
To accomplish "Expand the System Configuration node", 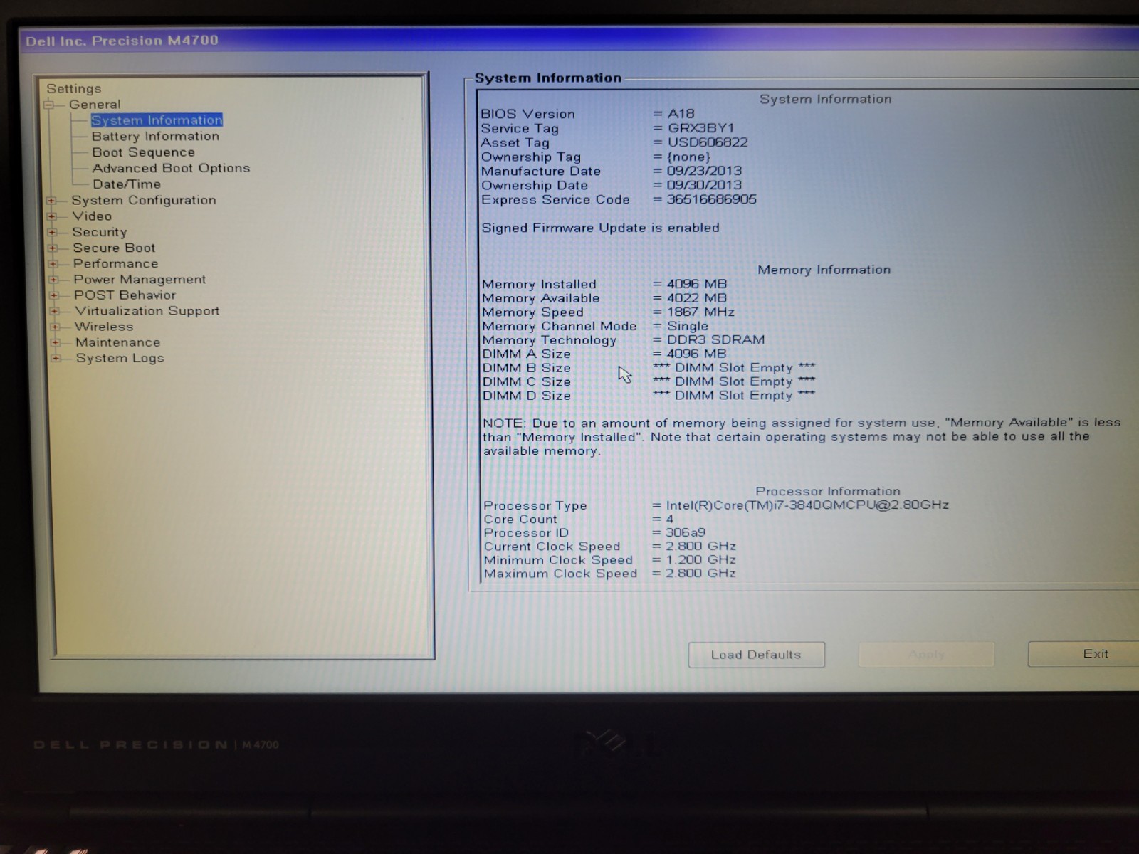I will pyautogui.click(x=51, y=201).
